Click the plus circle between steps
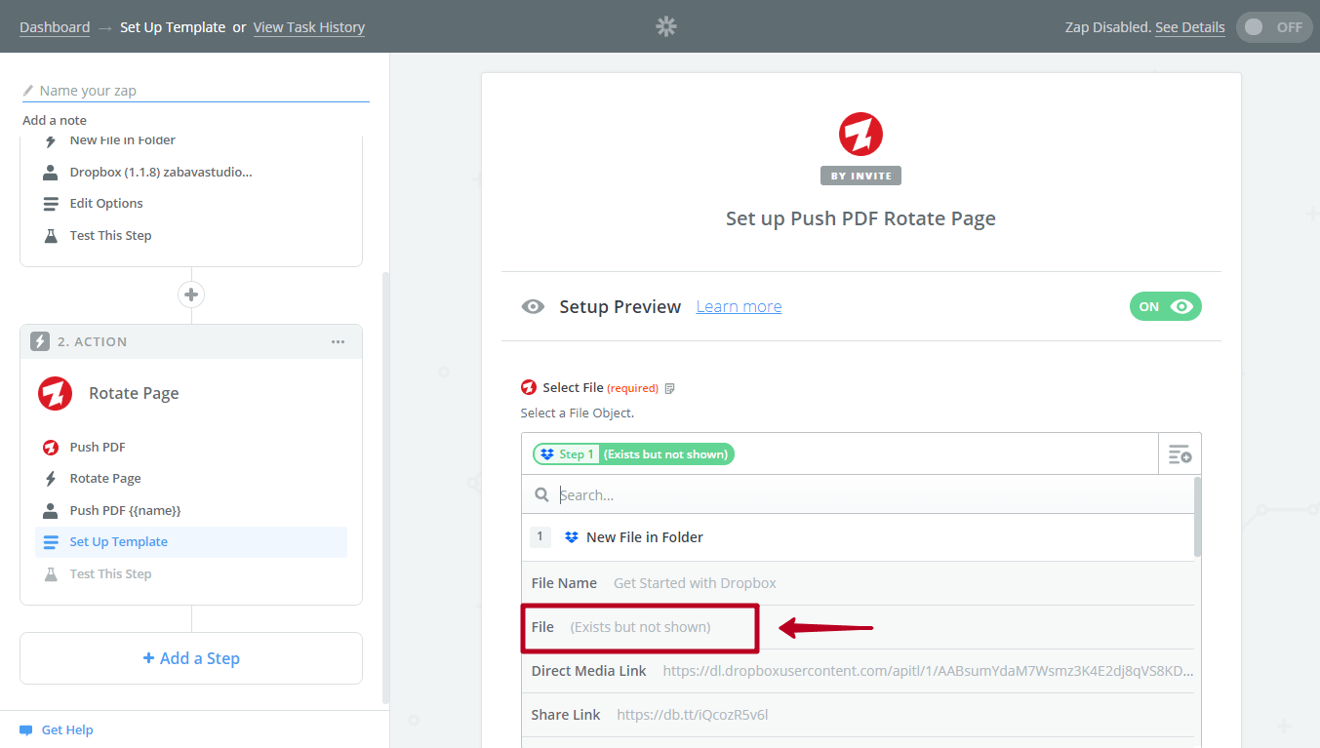This screenshot has height=748, width=1320. point(191,295)
